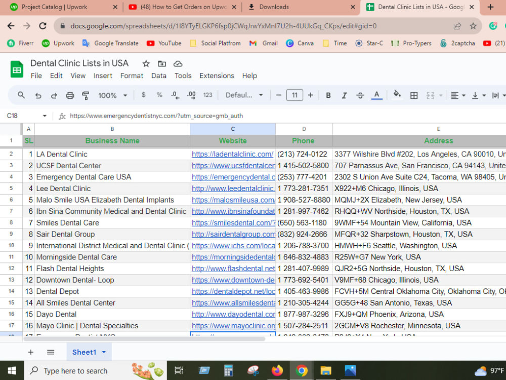Select column C header

click(233, 129)
